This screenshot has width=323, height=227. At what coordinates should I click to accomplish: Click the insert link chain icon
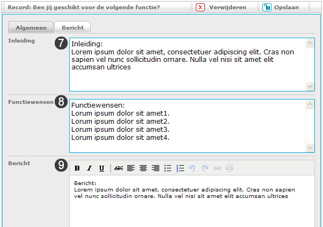pos(217,168)
